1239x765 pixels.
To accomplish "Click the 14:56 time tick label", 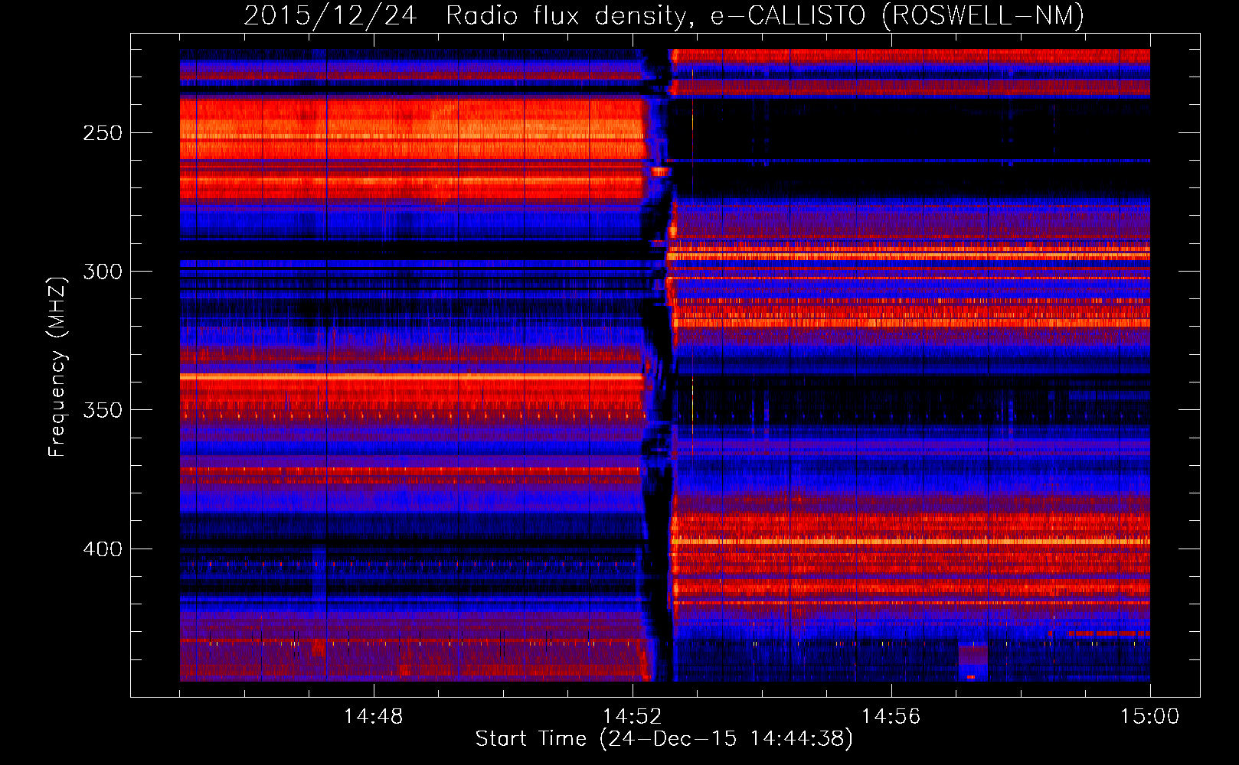I will coord(891,717).
